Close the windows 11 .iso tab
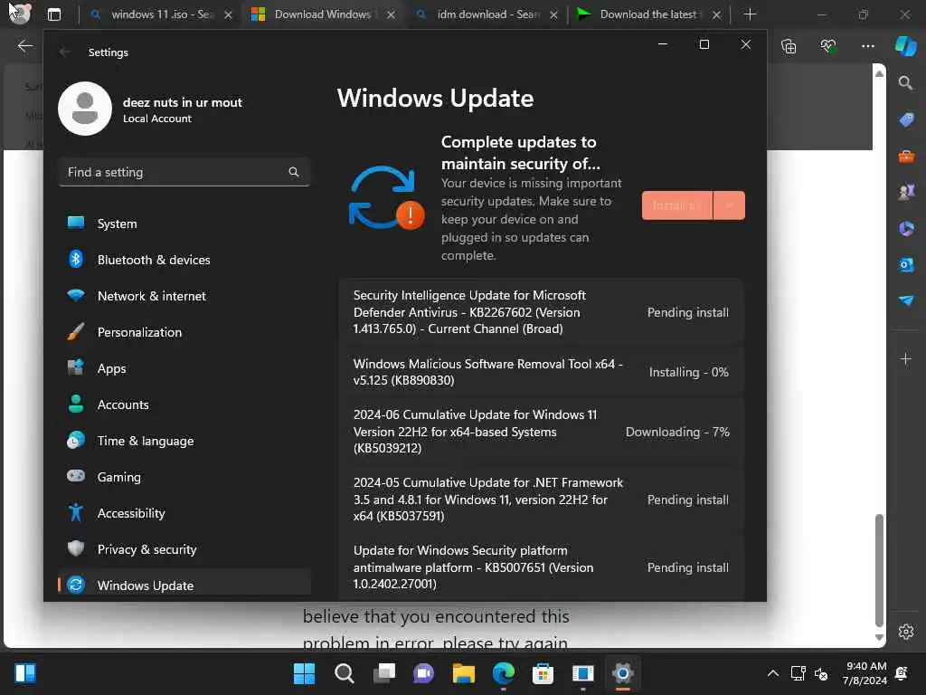 pyautogui.click(x=228, y=14)
